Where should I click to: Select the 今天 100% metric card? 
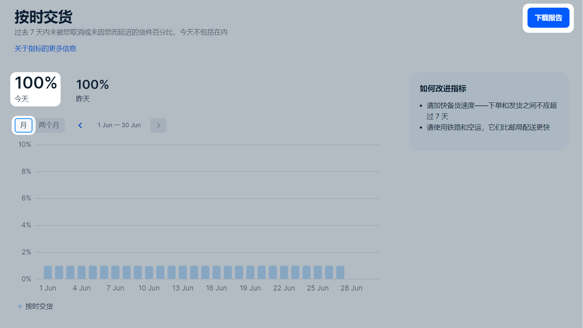35,89
